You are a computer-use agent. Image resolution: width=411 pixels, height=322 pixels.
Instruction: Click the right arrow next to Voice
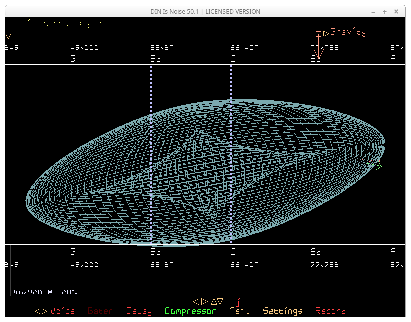pos(44,311)
